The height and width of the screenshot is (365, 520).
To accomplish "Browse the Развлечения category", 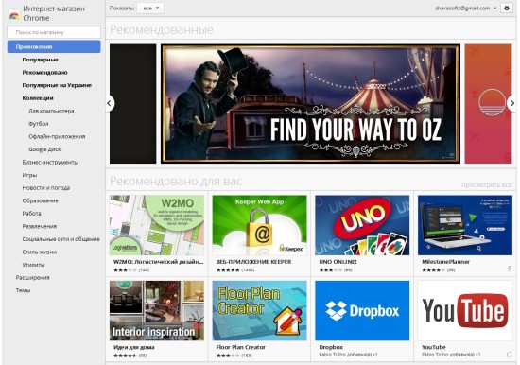I will click(40, 226).
